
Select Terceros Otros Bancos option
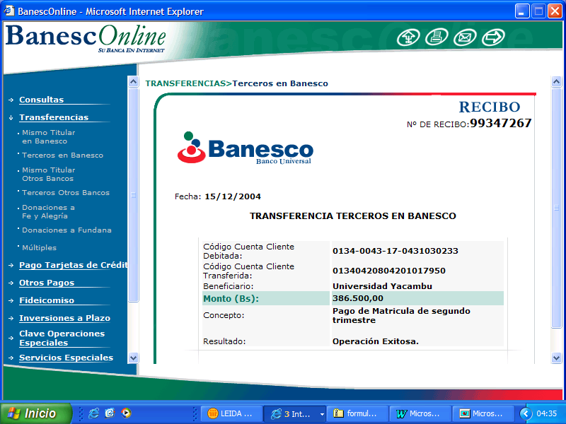pyautogui.click(x=66, y=193)
